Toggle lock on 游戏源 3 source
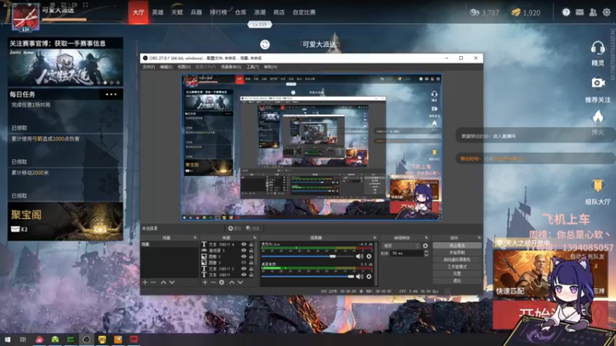Screen dimensions: 616x346 pos(251,251)
